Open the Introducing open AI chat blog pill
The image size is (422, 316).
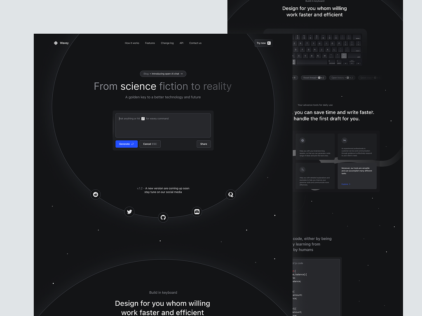[x=163, y=74]
